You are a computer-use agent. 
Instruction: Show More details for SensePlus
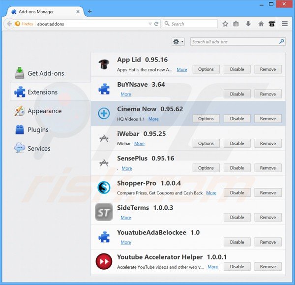point(127,168)
